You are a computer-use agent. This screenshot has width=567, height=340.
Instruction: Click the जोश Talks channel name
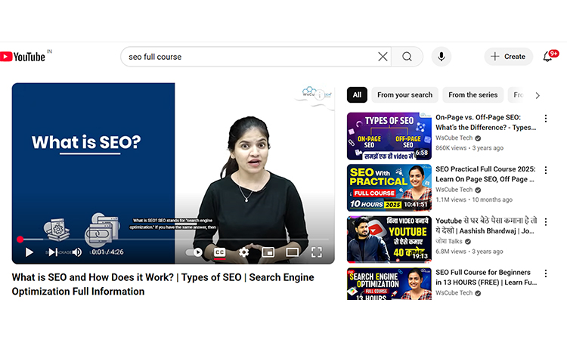(x=449, y=241)
